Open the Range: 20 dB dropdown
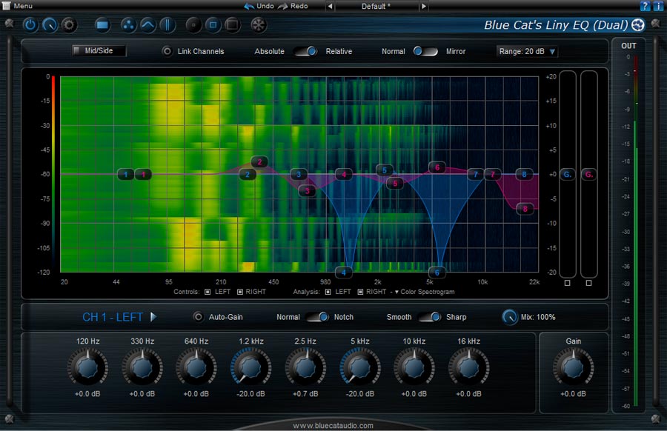667x431 pixels. tap(526, 51)
